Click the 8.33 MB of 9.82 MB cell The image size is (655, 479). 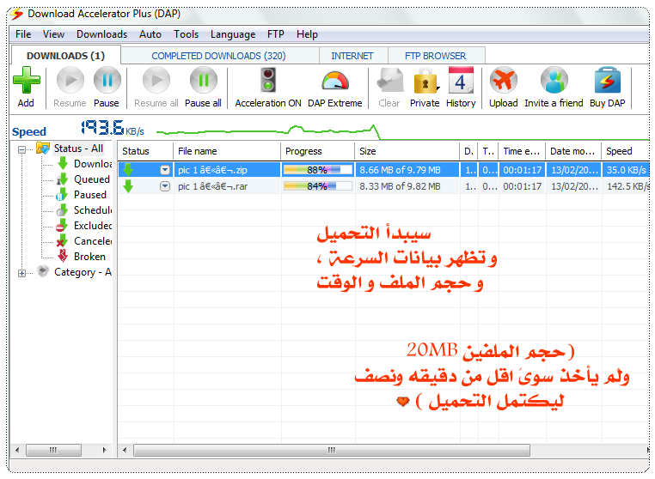pyautogui.click(x=407, y=186)
